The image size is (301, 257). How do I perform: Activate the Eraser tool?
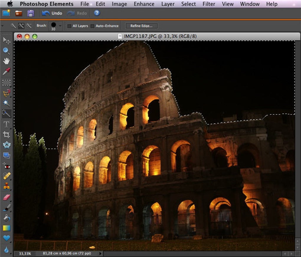(6, 197)
